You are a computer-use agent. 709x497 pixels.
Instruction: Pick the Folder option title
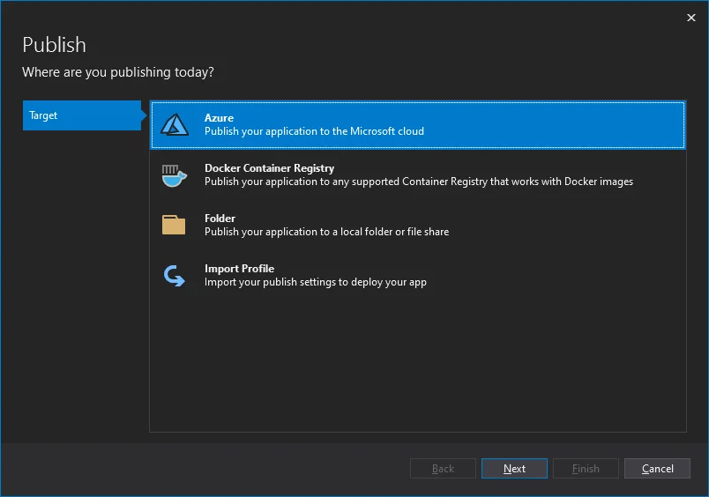(220, 219)
